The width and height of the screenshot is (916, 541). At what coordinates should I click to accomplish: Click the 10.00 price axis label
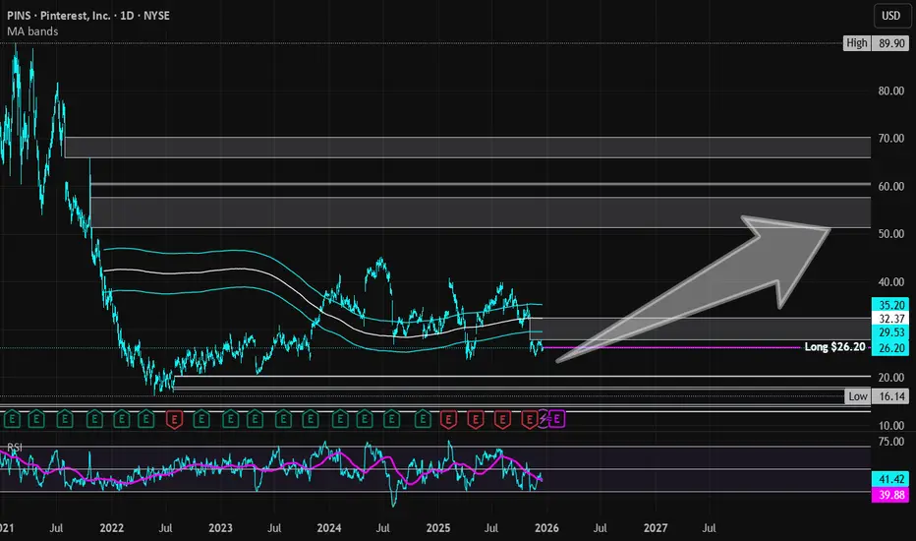[890, 426]
